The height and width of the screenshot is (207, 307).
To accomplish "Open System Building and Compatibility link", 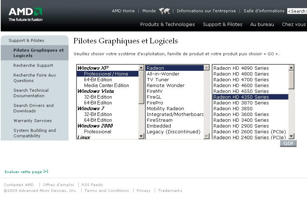I will 34,133.
